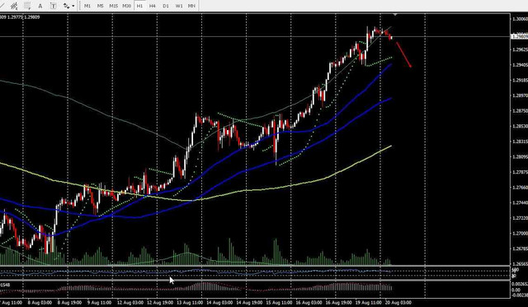Image resolution: width=528 pixels, height=307 pixels.
Task: Click the '20 Aug 03:00' time label
Action: point(398,303)
